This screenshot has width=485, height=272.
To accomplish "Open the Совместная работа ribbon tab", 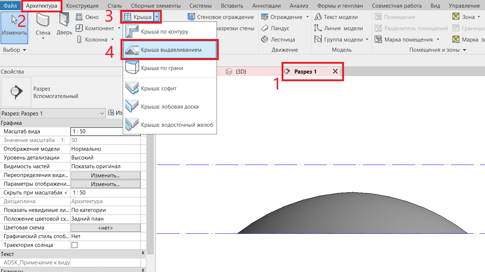I will tap(397, 5).
